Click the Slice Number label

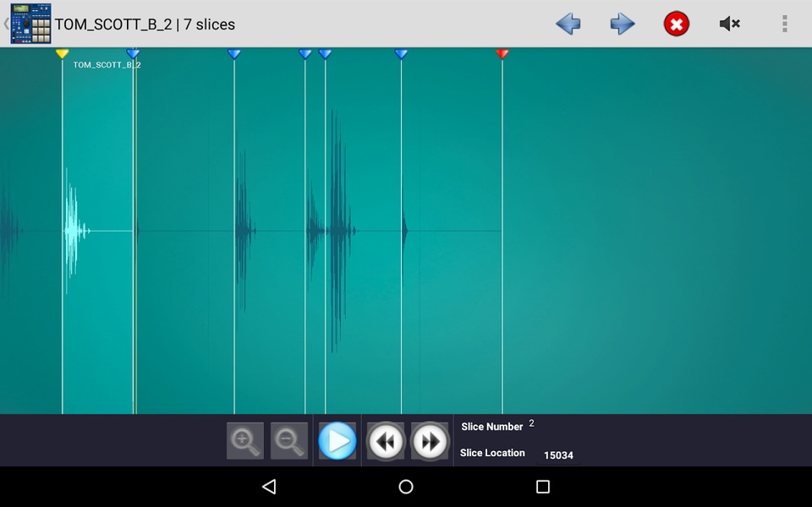(x=492, y=427)
